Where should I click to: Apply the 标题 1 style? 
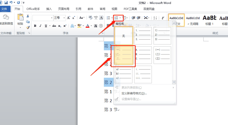click(210, 20)
